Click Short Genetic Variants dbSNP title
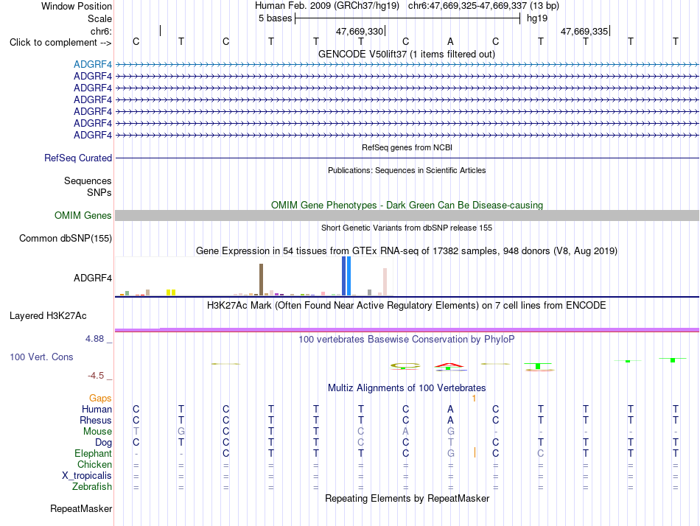700x526 pixels. [x=407, y=228]
